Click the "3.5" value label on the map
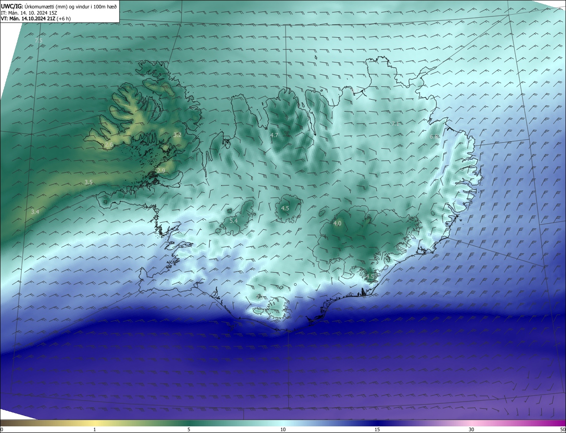Viewport: 566px width, 433px height. (x=88, y=182)
